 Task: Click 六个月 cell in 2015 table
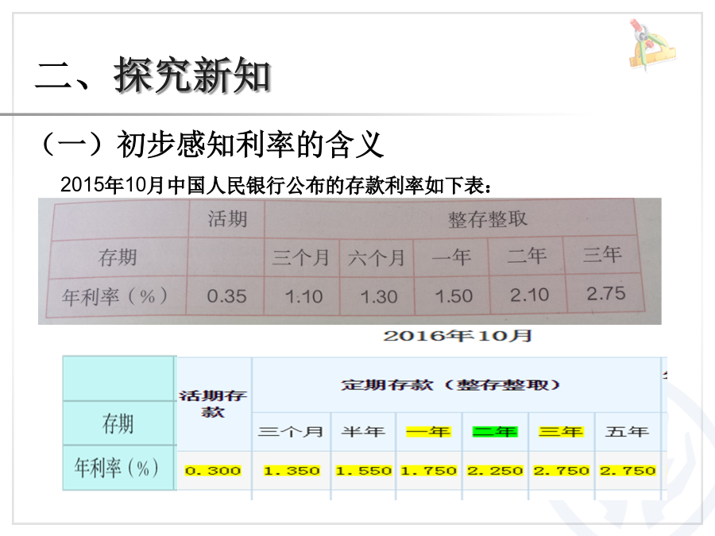377,258
